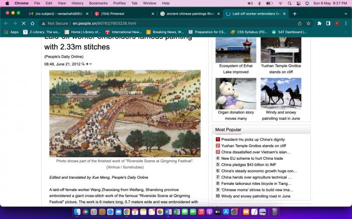Stop loading the page with the X icon
352x219 pixels.
pyautogui.click(x=24, y=23)
